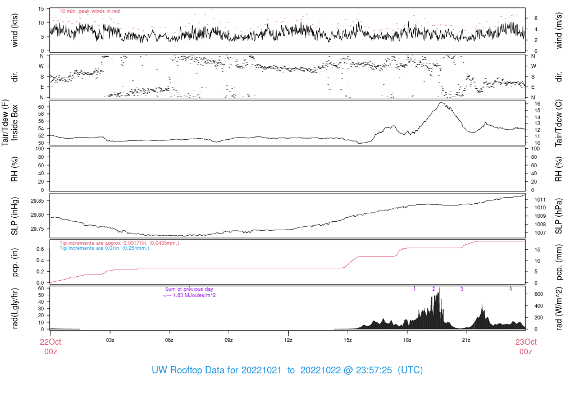The width and height of the screenshot is (575, 393).
Task: Click the 'Sum of previous day' text
Action: (x=189, y=289)
